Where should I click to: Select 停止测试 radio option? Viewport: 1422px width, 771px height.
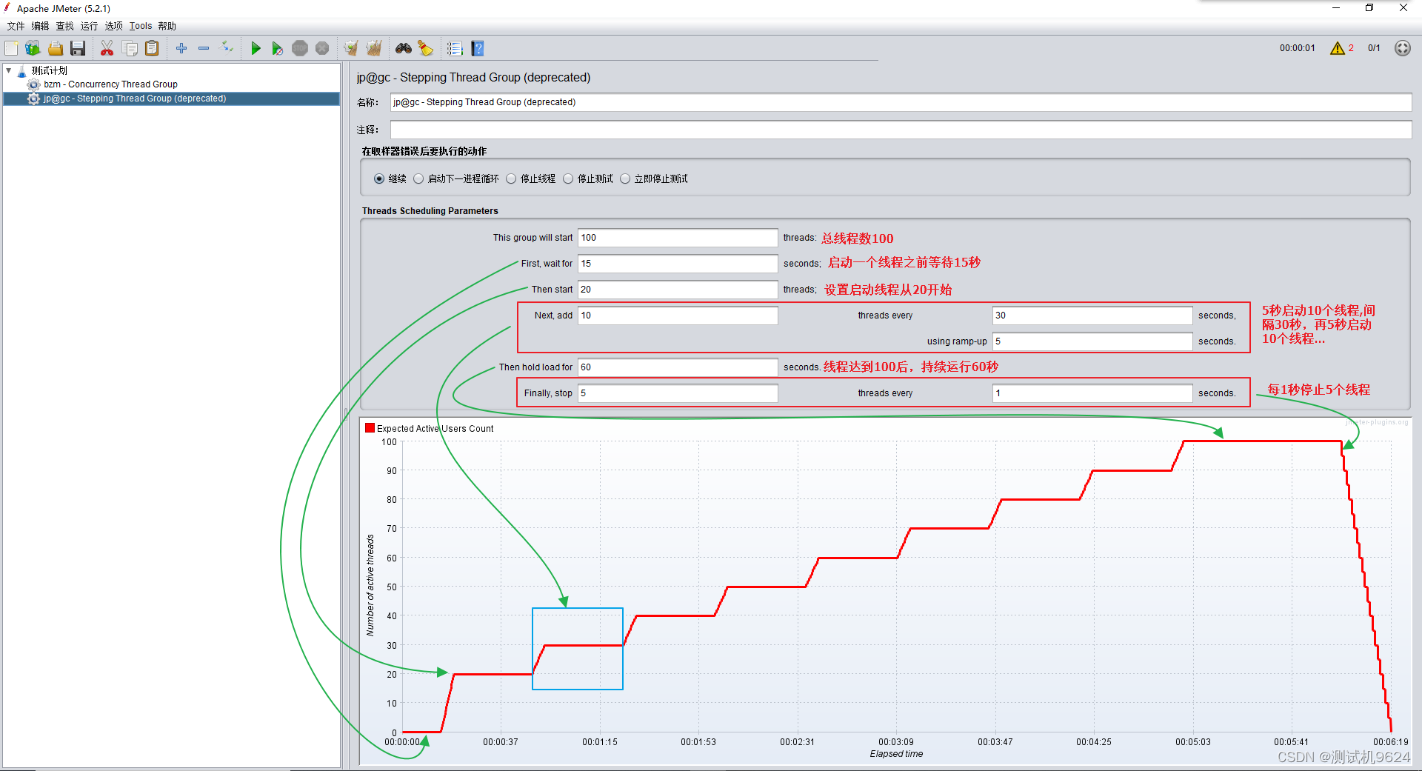568,178
